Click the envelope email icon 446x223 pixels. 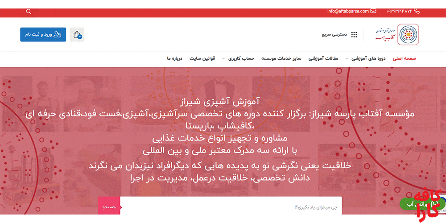tap(373, 11)
